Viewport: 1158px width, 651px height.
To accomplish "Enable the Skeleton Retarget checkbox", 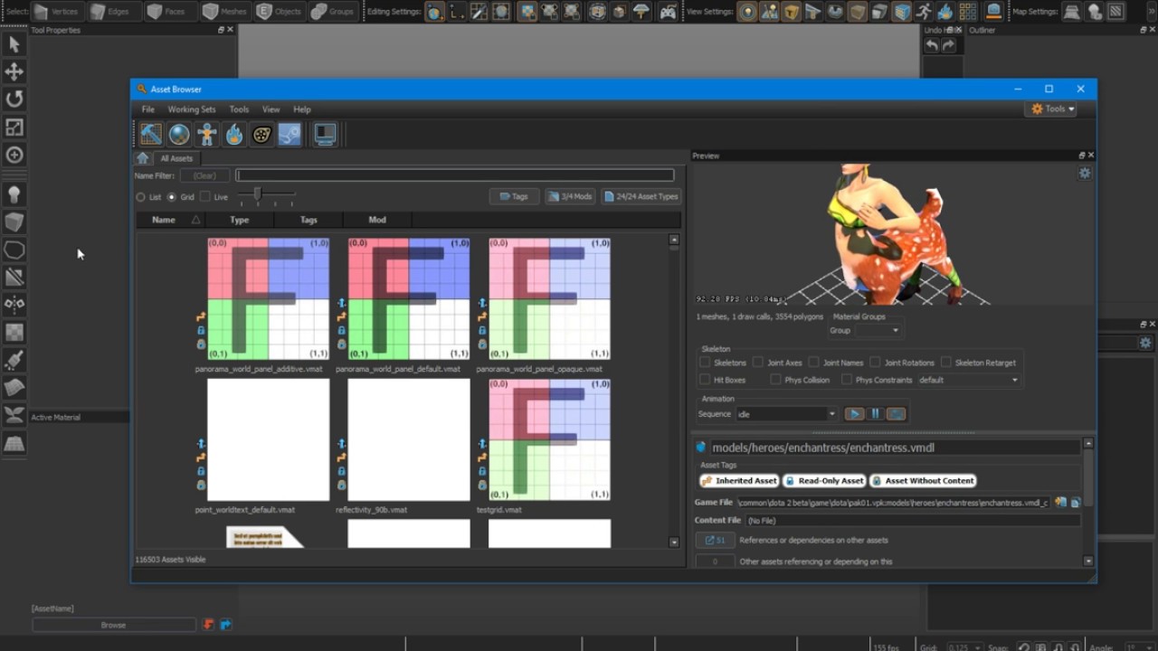I will (x=945, y=363).
